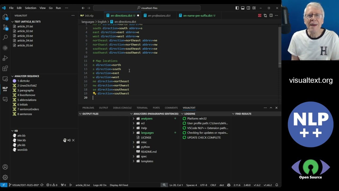
Task: Expand the languages folder
Action: click(133, 133)
